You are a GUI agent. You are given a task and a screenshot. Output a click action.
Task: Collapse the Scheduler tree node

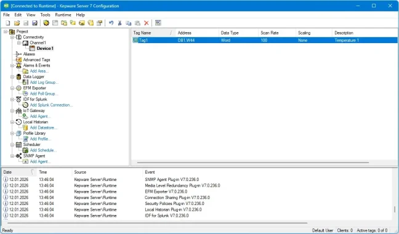[12, 145]
